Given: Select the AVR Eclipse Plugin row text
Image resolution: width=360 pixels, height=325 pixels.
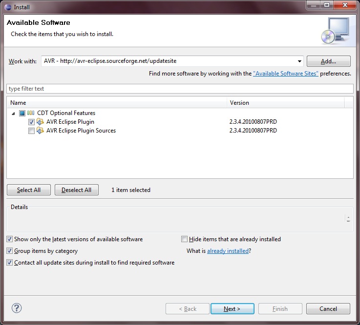Looking at the screenshot, I should [x=70, y=122].
